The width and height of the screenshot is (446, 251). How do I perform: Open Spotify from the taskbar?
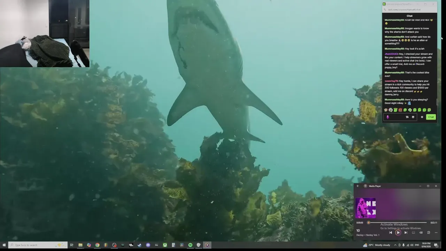(x=190, y=245)
